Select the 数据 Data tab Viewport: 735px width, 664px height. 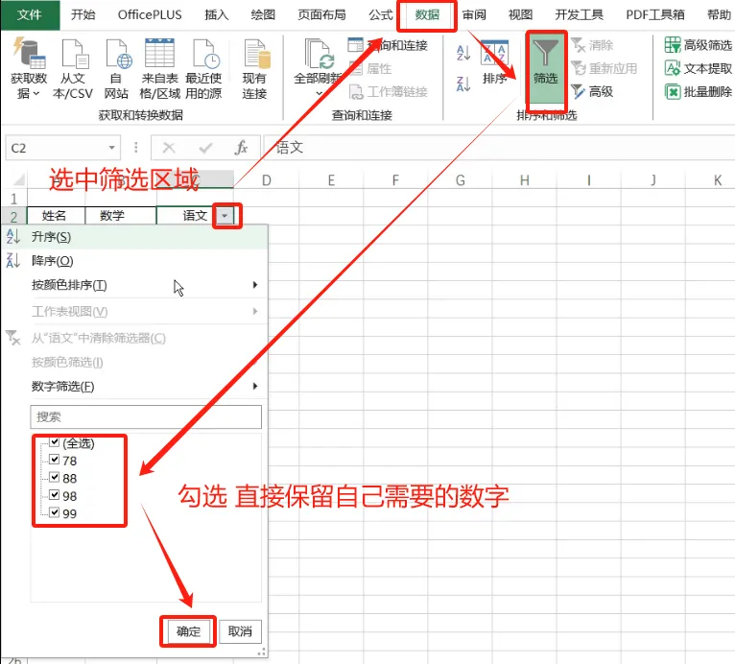(427, 15)
